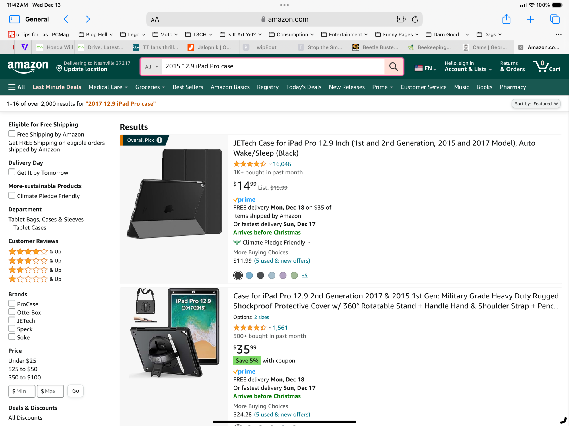Image resolution: width=569 pixels, height=426 pixels.
Task: Click the $ Min price field
Action: (22, 391)
